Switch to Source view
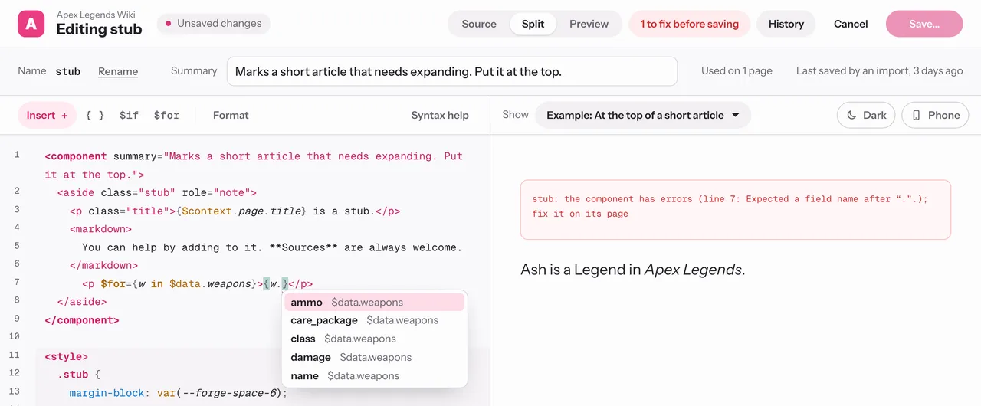The image size is (981, 406). (479, 24)
